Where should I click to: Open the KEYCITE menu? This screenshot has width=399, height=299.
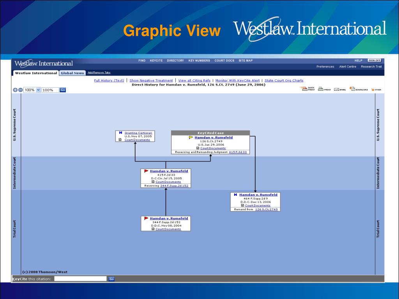pos(156,60)
